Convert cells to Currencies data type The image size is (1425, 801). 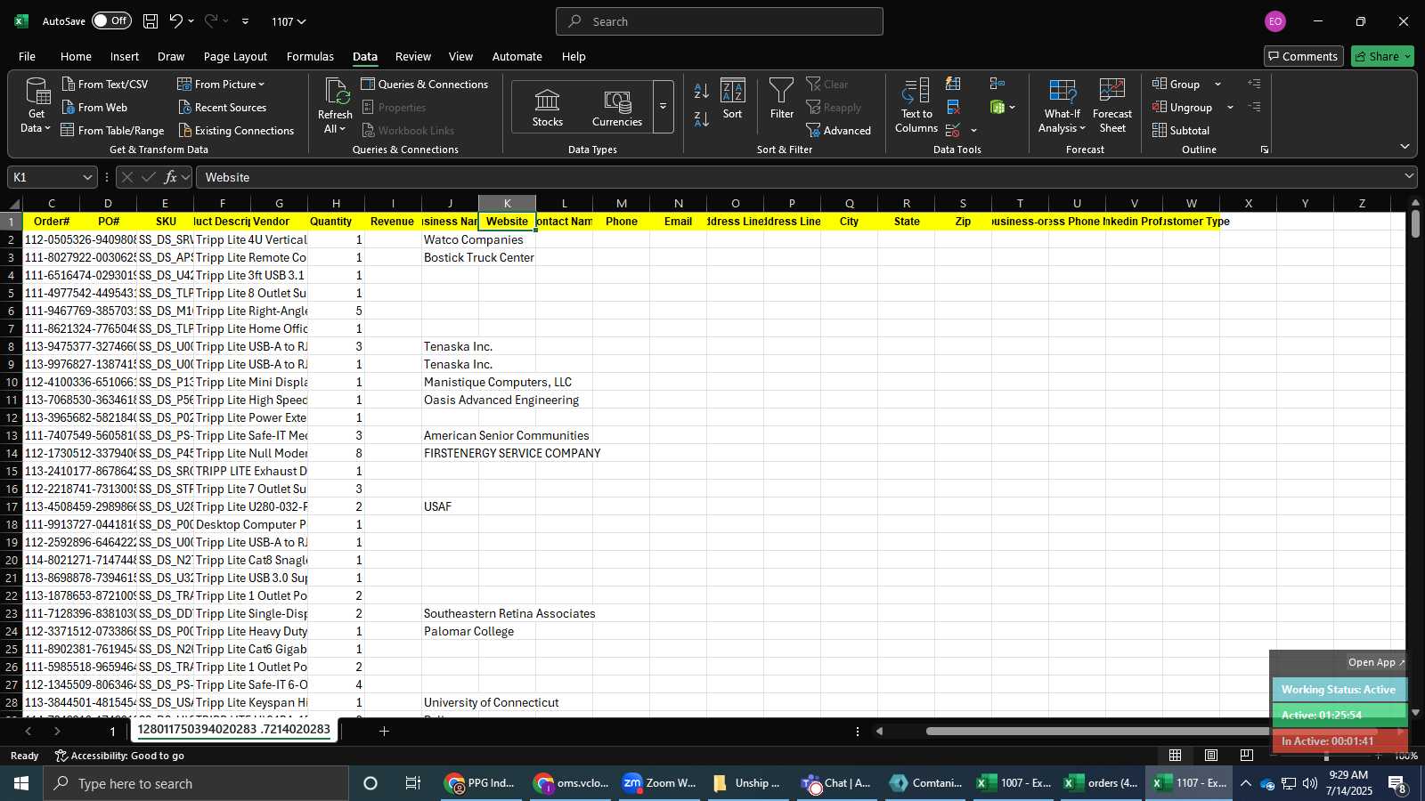pyautogui.click(x=617, y=108)
